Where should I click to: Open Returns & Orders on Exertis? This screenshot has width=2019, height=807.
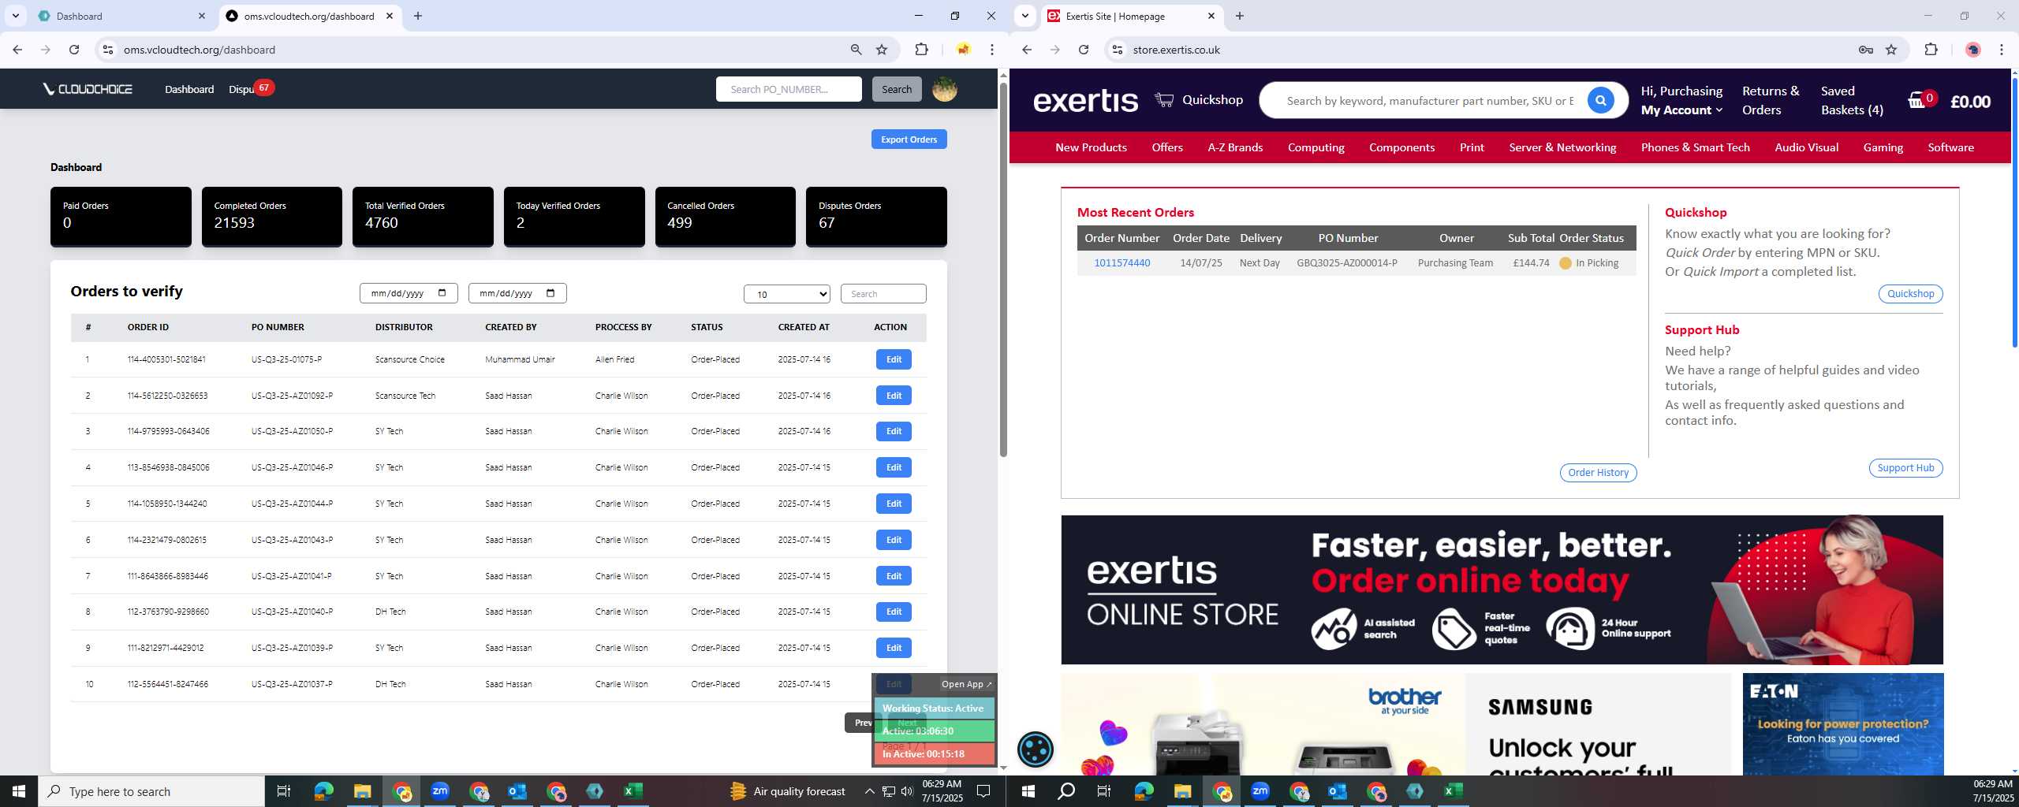point(1771,100)
